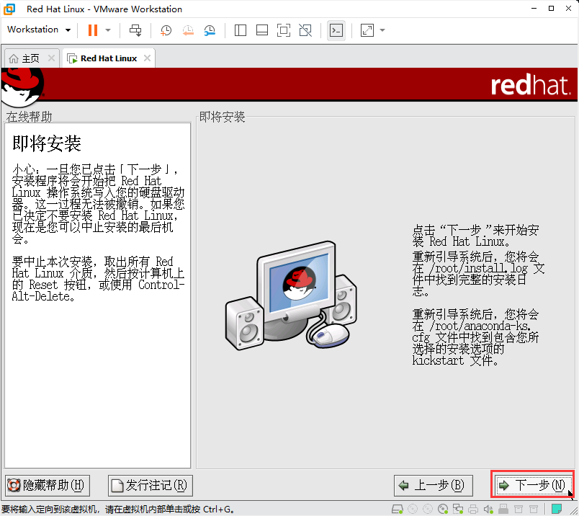This screenshot has width=579, height=516.
Task: Expand the power options dropdown arrow
Action: coord(108,30)
